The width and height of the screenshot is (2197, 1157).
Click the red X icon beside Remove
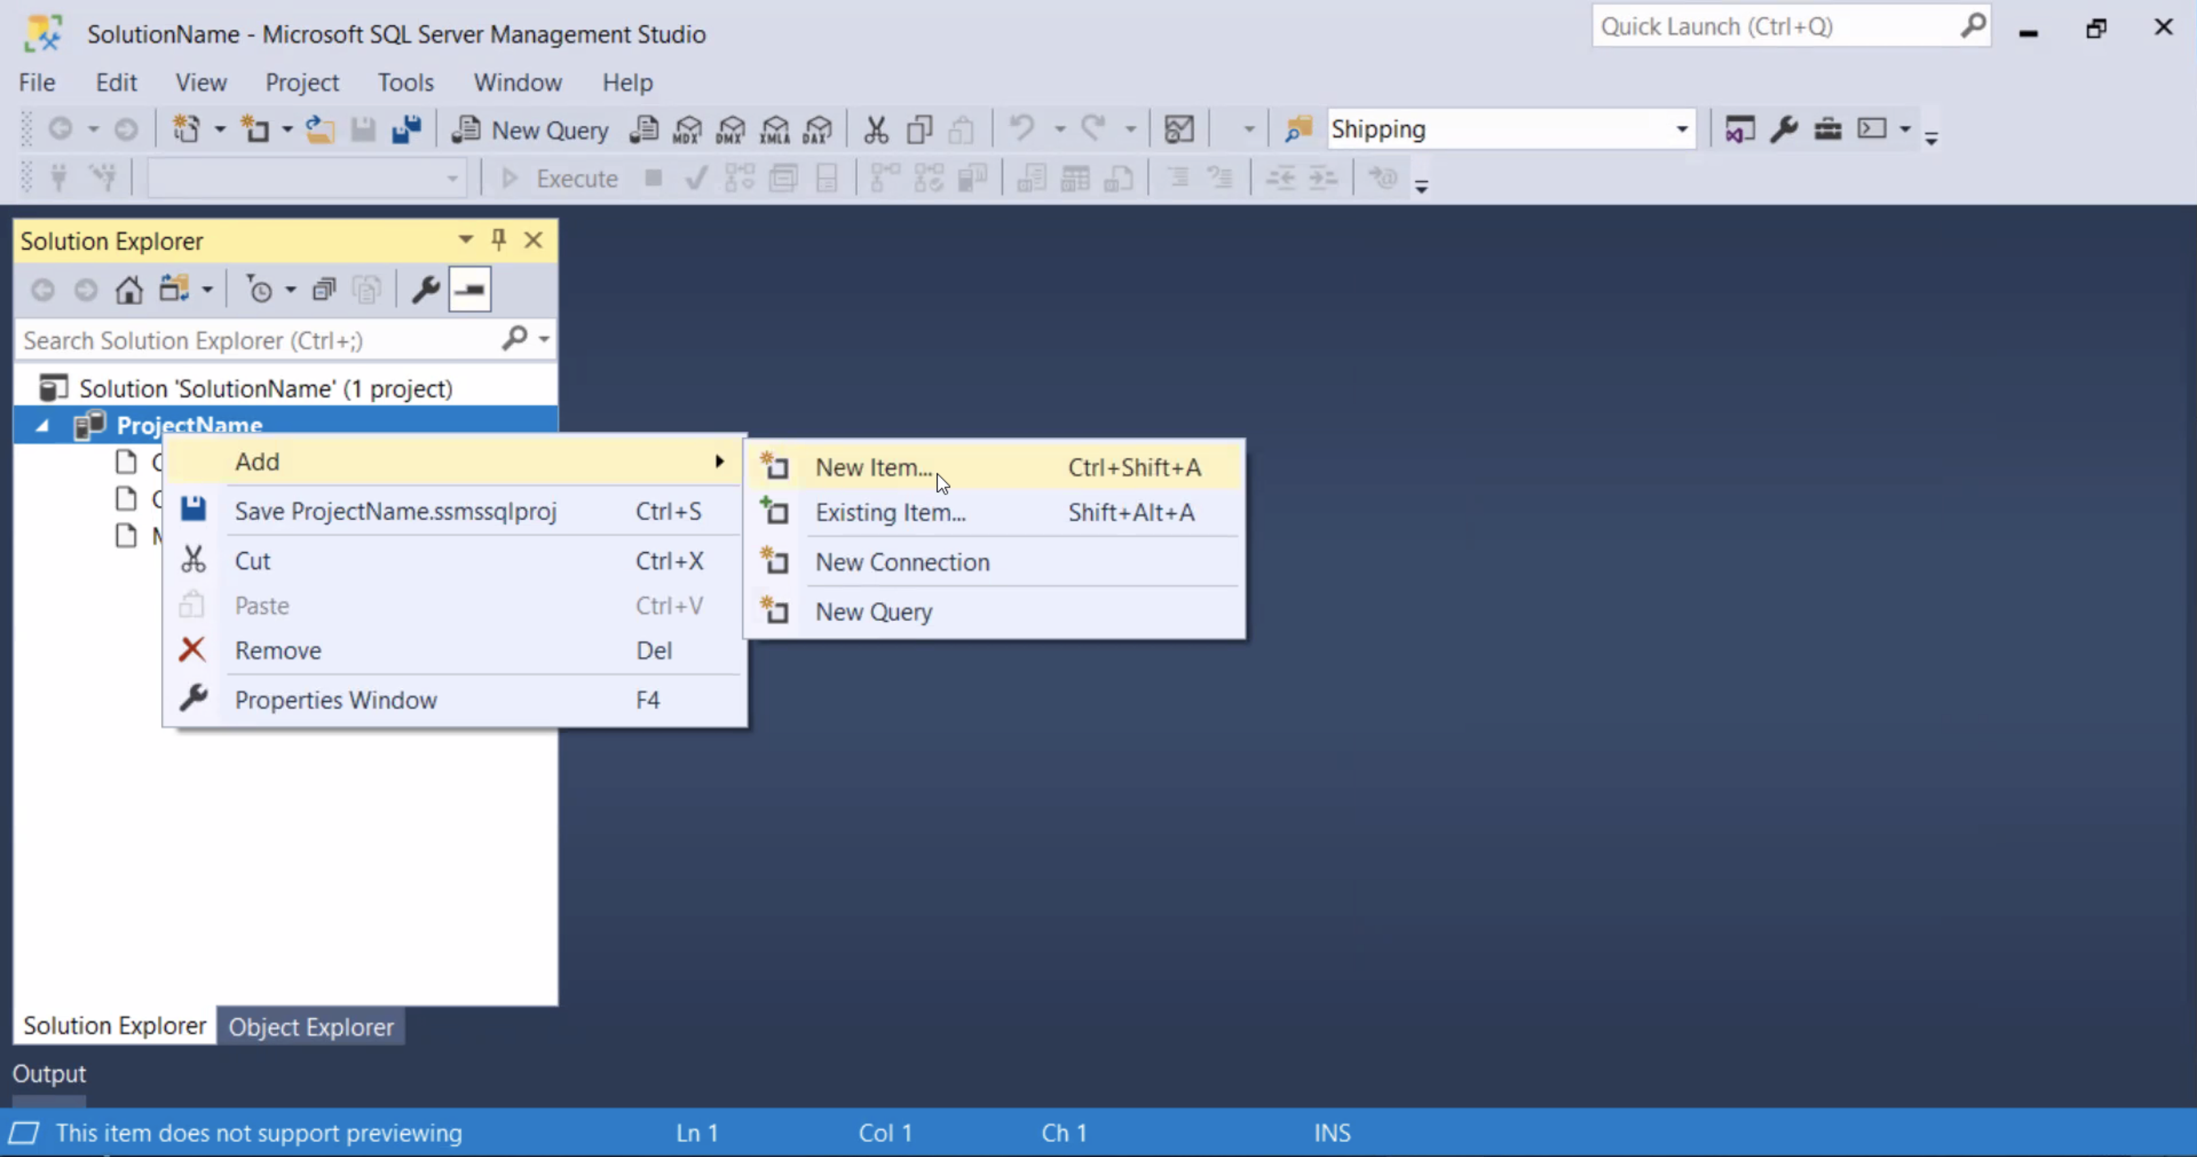tap(192, 649)
